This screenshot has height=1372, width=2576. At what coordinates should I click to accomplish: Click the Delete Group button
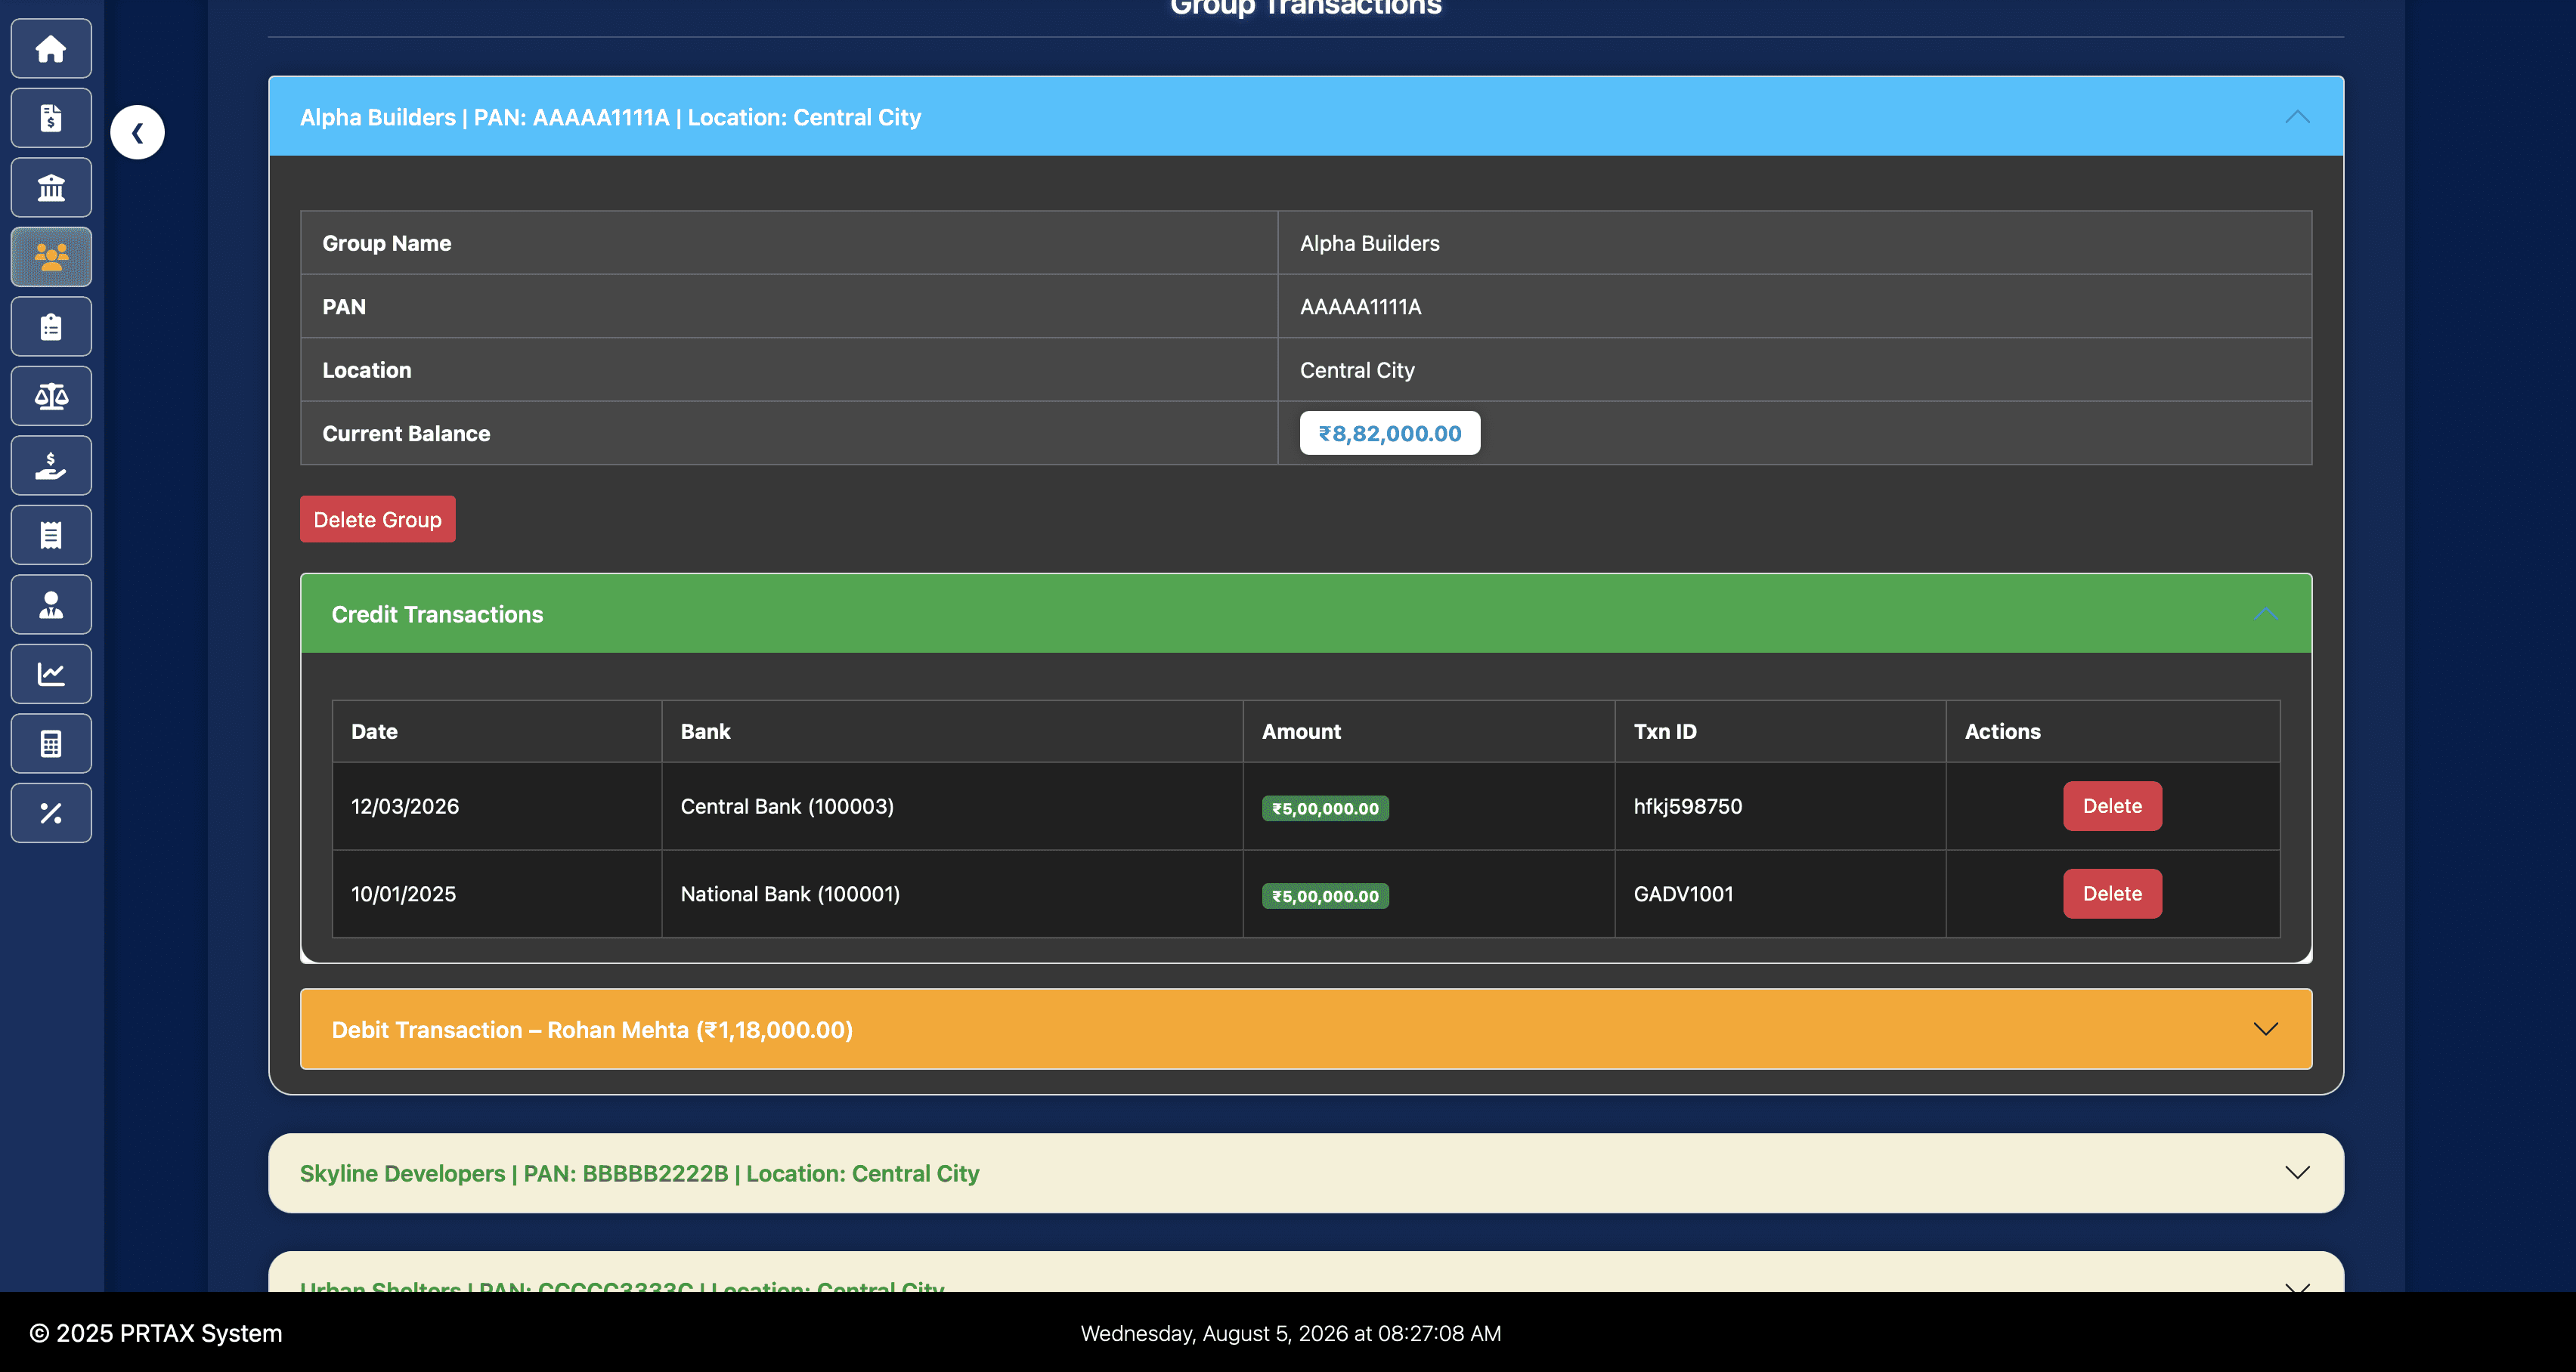(x=378, y=520)
